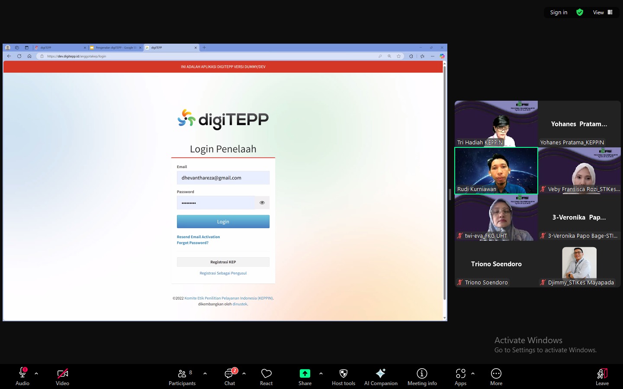Expand the Audio options arrow
The image size is (623, 389).
point(36,373)
